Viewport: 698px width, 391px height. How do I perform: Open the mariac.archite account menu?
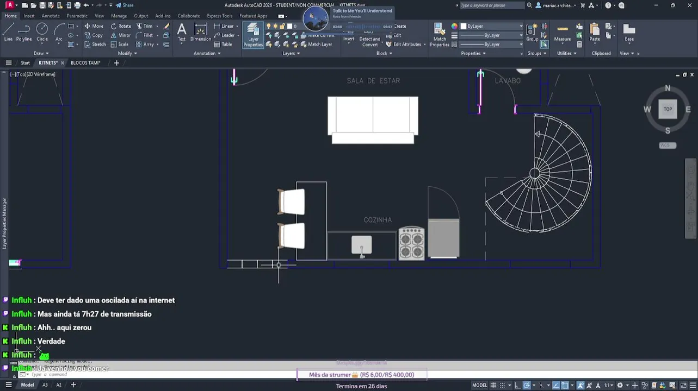tap(555, 5)
